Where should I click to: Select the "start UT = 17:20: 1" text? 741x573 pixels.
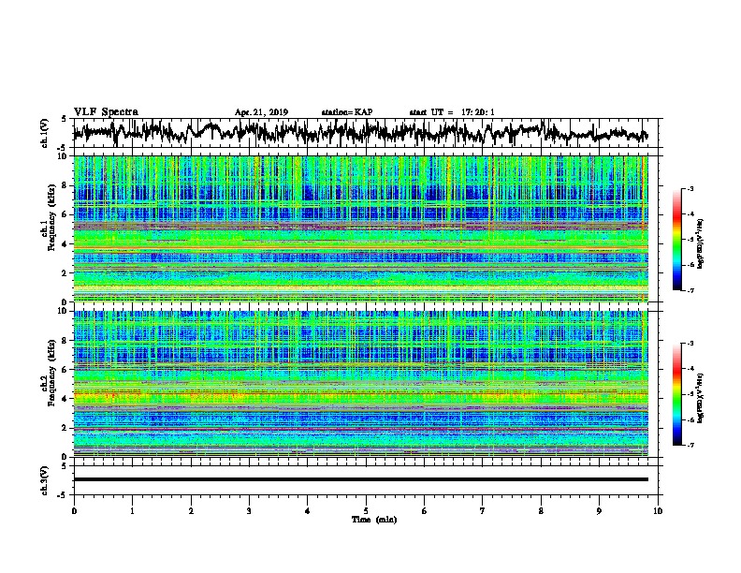coord(452,112)
